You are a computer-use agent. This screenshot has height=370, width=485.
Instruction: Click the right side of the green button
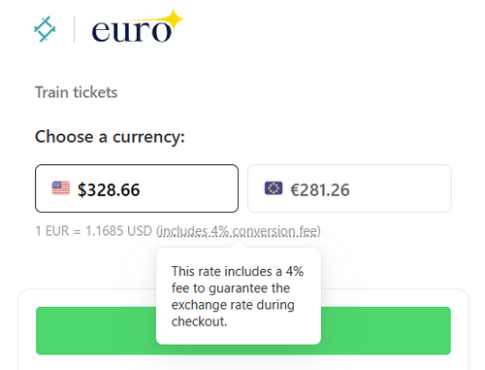click(386, 330)
